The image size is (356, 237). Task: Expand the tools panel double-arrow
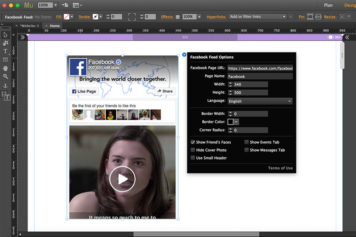pos(2,24)
